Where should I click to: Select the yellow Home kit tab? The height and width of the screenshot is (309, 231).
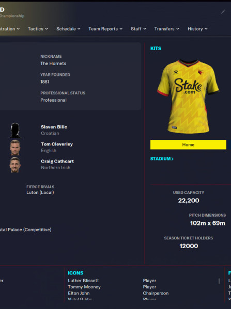pos(188,144)
